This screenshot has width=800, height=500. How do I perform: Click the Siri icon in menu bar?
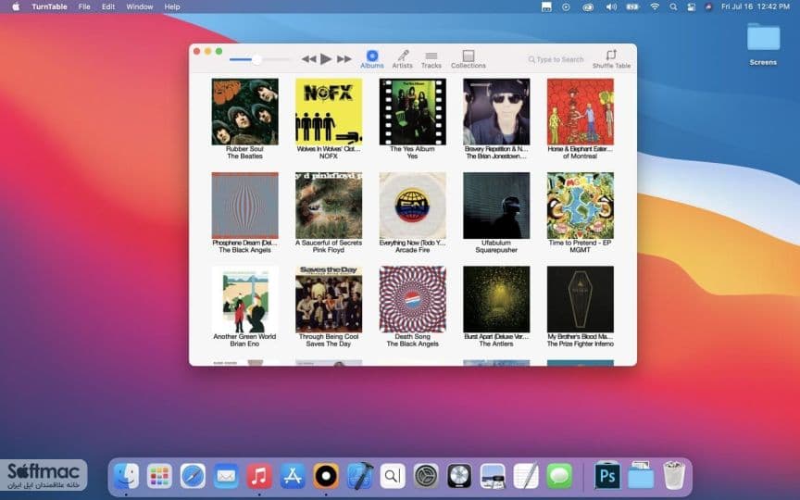click(708, 6)
